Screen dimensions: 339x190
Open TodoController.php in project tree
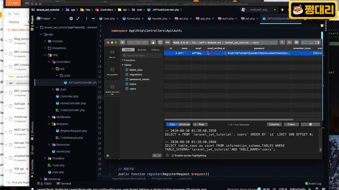coord(70,110)
